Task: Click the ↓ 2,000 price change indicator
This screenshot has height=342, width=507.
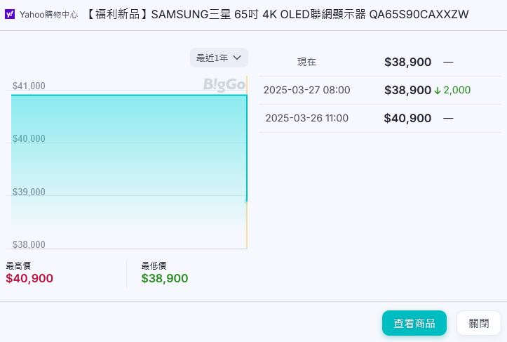Action: pyautogui.click(x=452, y=91)
